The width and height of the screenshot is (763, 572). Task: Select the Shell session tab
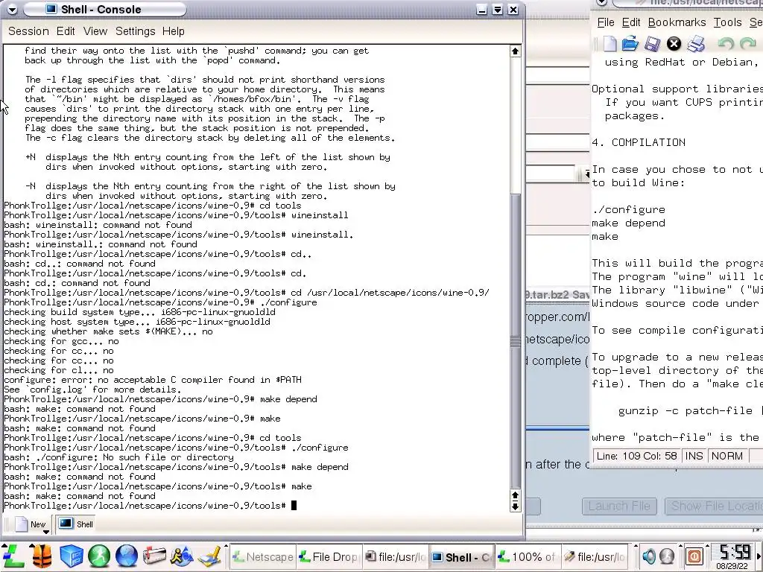click(x=76, y=524)
